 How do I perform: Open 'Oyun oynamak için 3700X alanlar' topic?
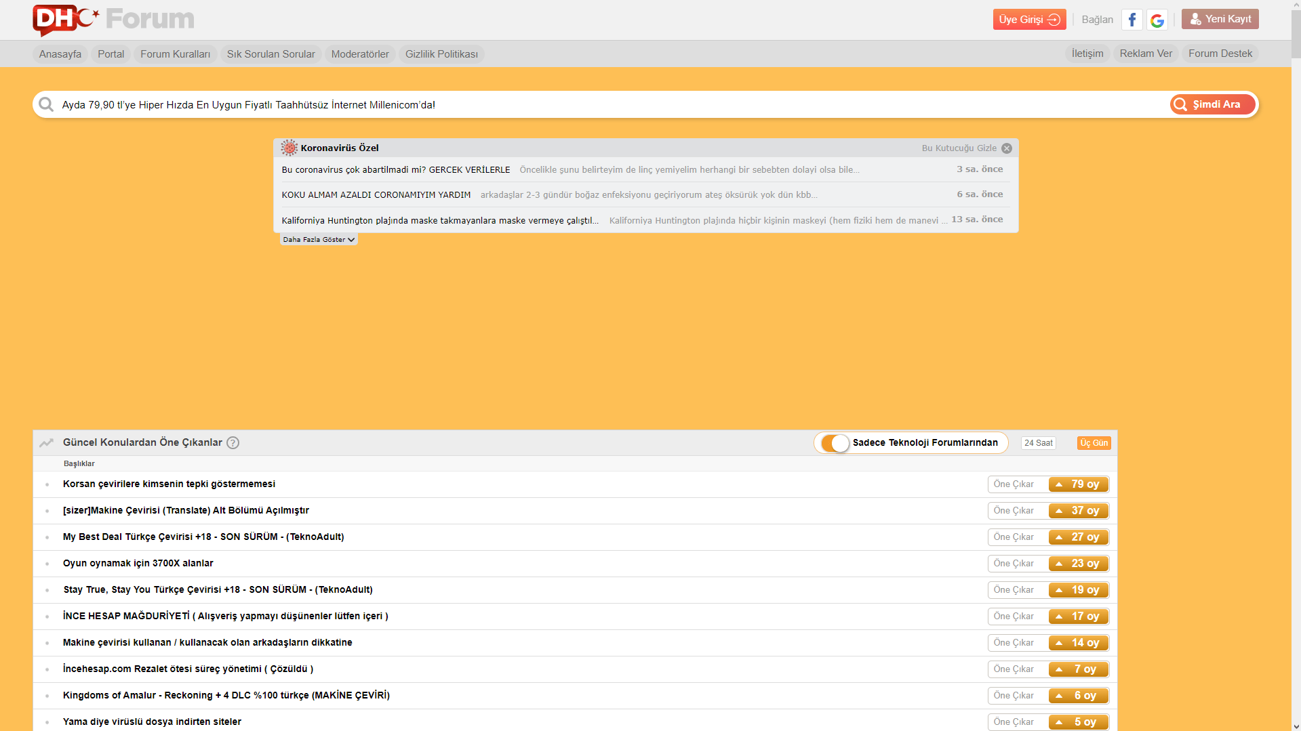[x=138, y=563]
